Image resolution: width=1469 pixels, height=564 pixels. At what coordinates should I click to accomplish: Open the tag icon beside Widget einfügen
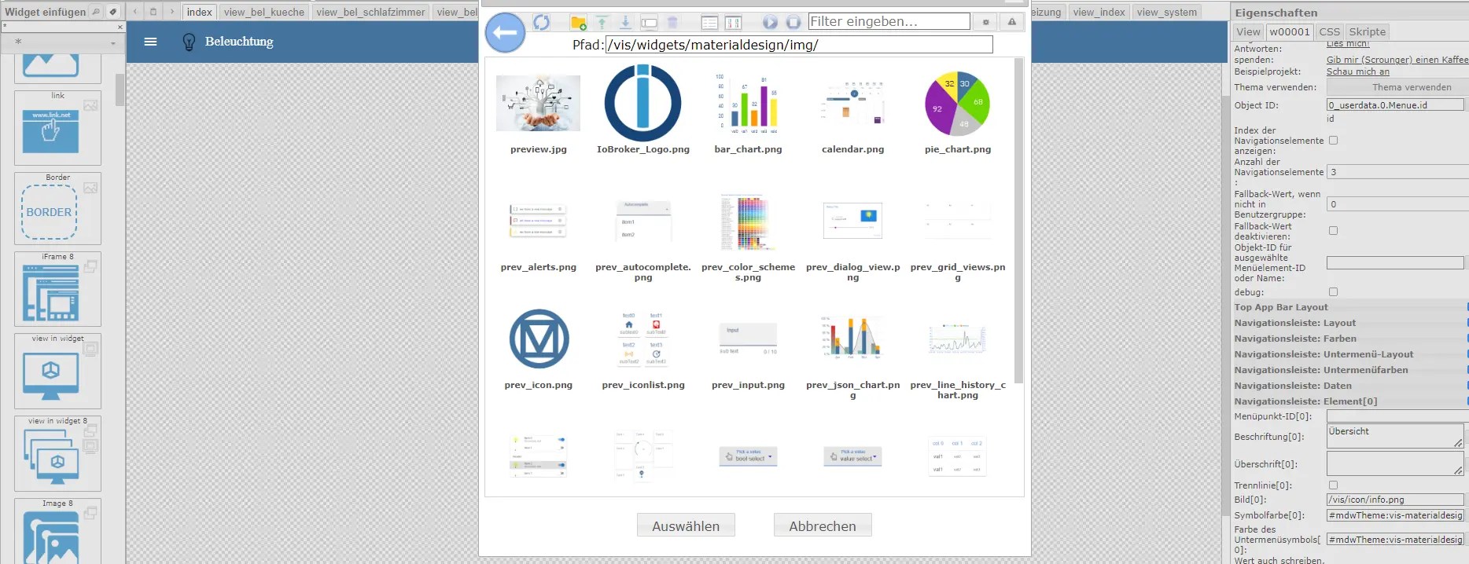113,12
